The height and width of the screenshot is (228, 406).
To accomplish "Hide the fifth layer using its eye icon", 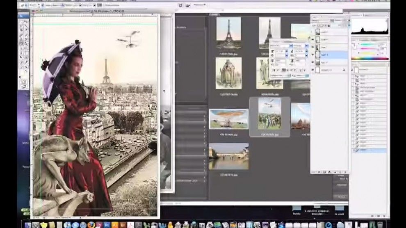I will pyautogui.click(x=312, y=62).
